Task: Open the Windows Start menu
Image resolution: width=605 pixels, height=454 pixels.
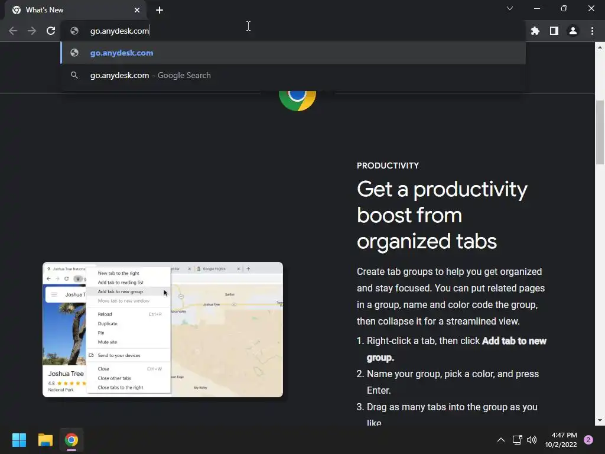Action: coord(19,440)
